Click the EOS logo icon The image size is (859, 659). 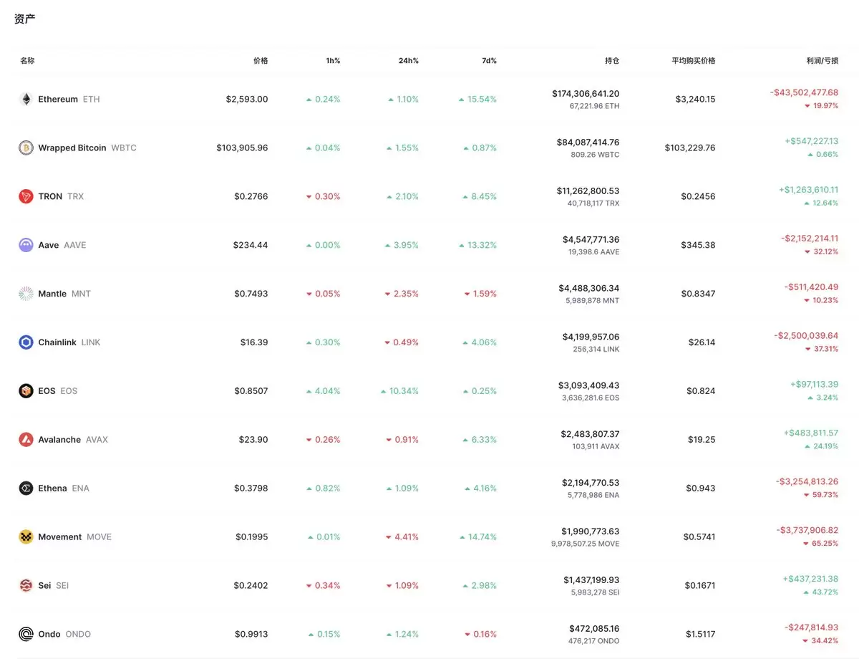click(26, 391)
